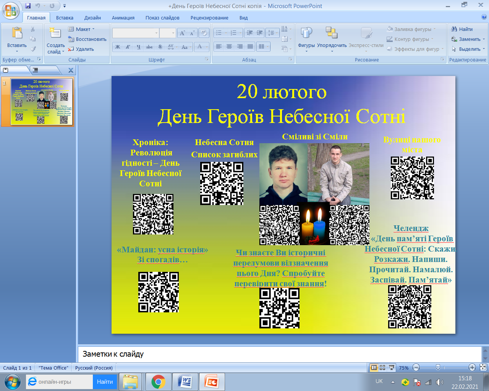Click the Office button logo
This screenshot has width=489, height=391.
(x=11, y=10)
